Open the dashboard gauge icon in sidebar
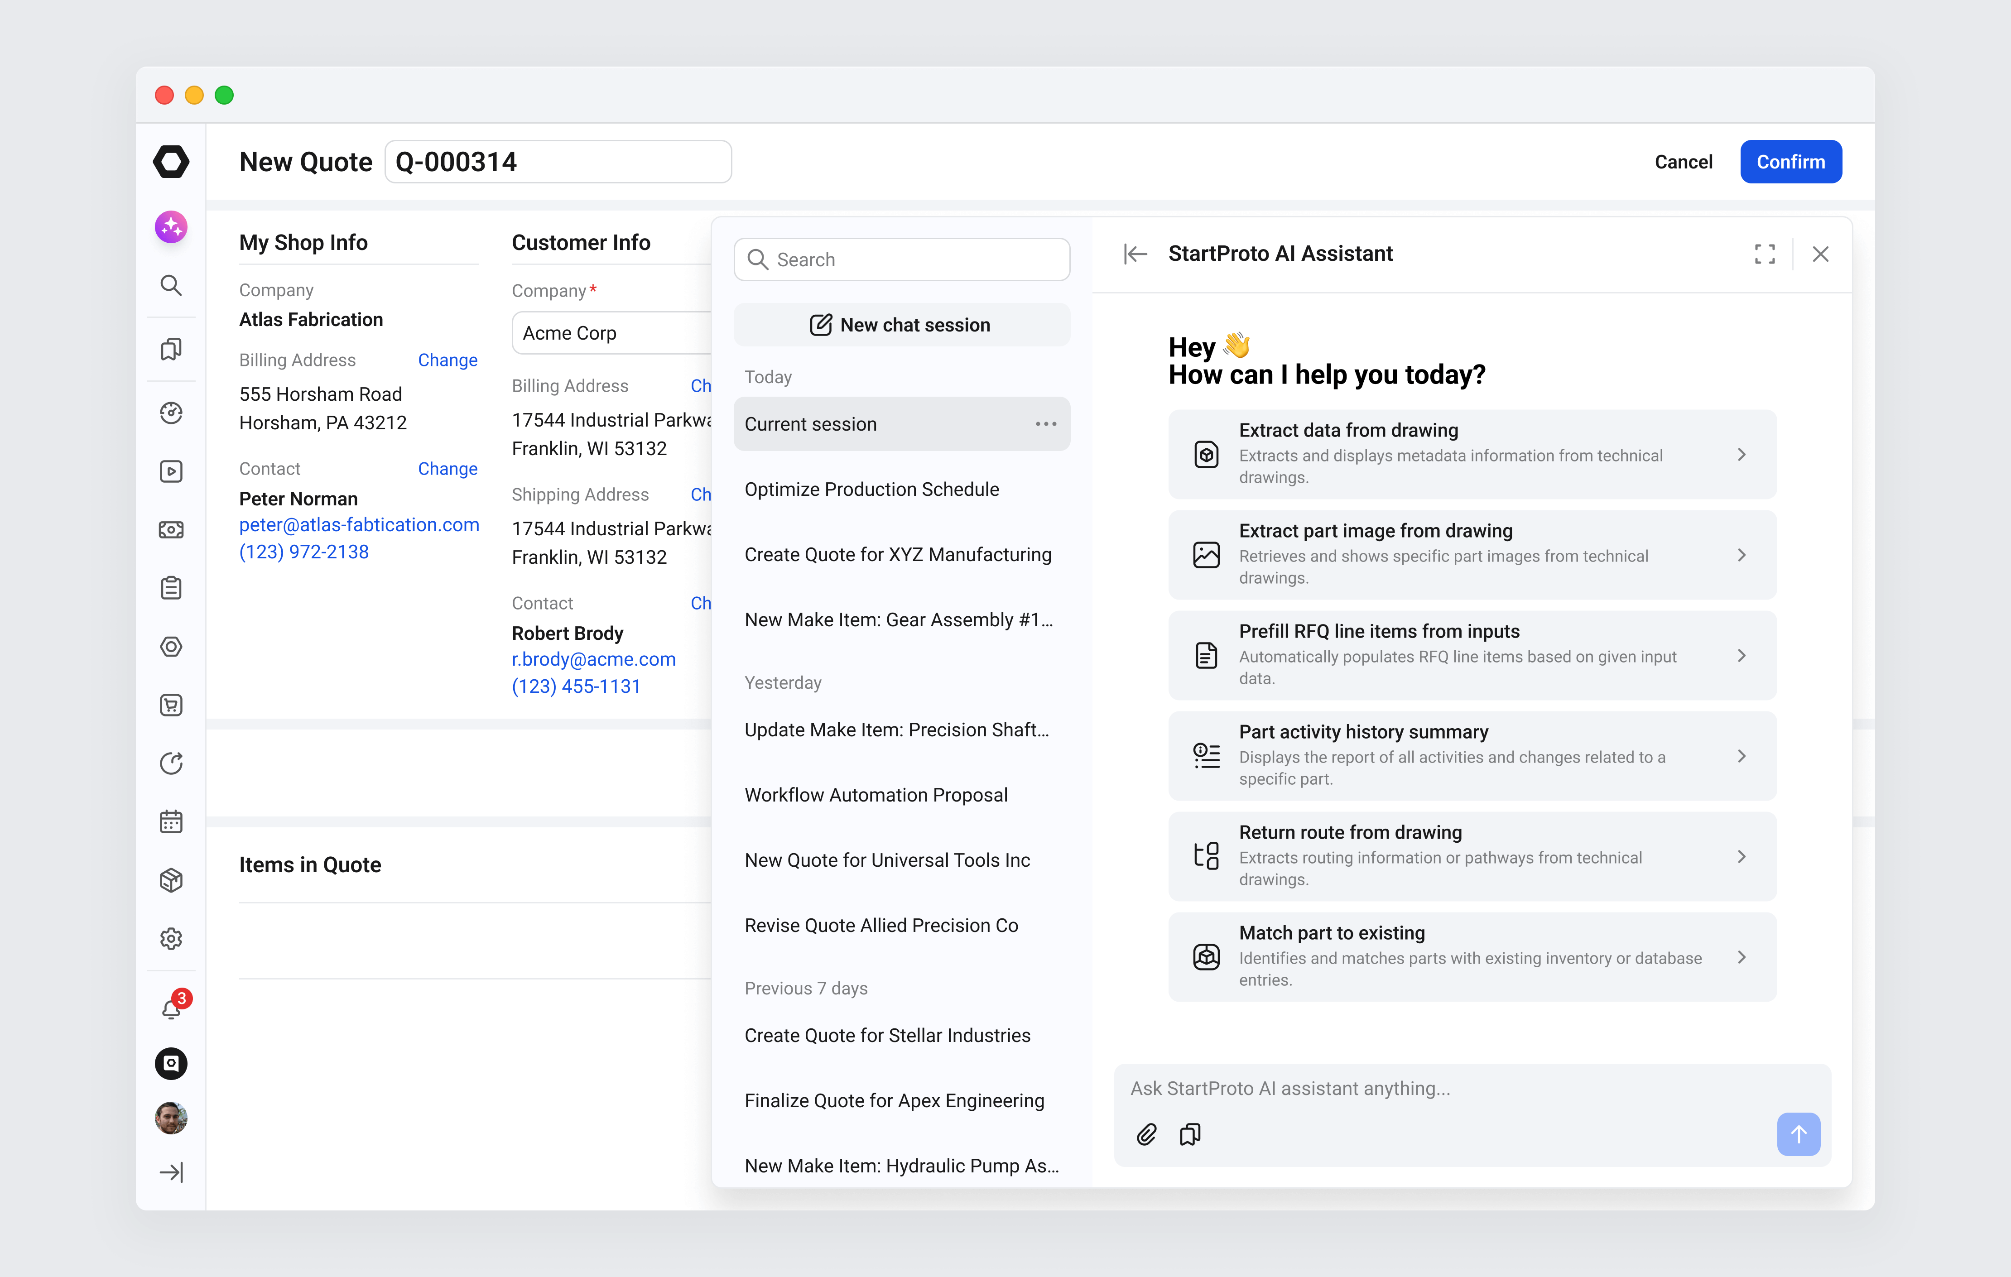This screenshot has height=1277, width=2011. coord(171,413)
